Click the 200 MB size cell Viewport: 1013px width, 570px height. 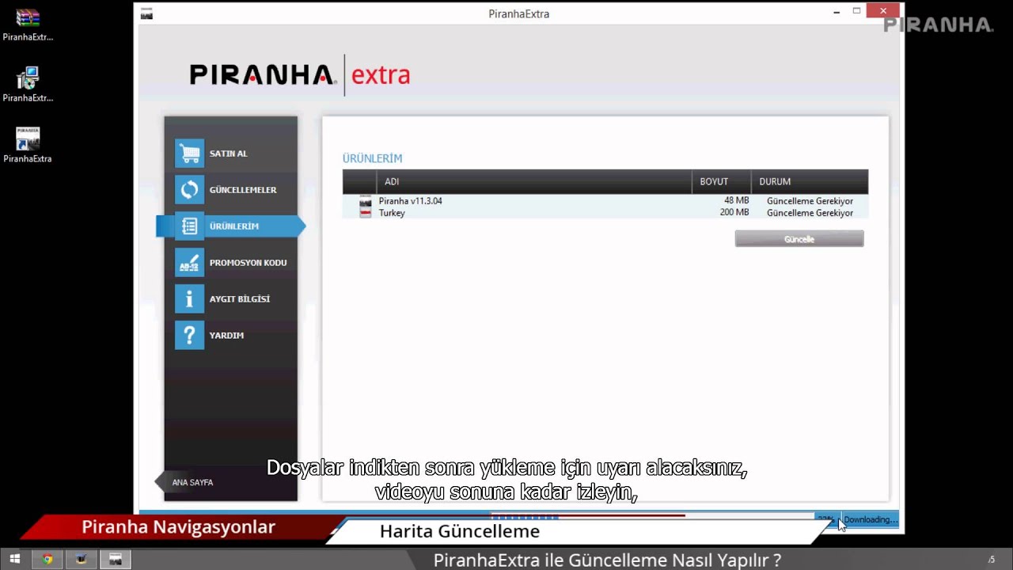pos(734,213)
